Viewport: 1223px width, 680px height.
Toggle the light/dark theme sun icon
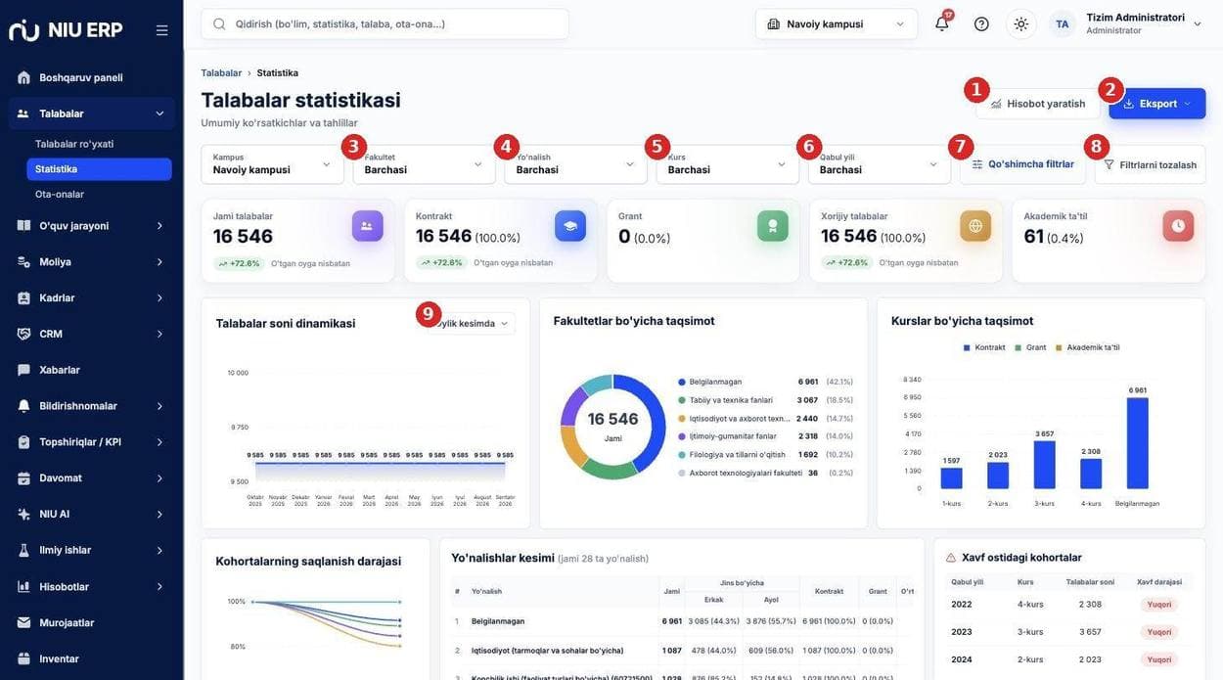tap(1020, 24)
